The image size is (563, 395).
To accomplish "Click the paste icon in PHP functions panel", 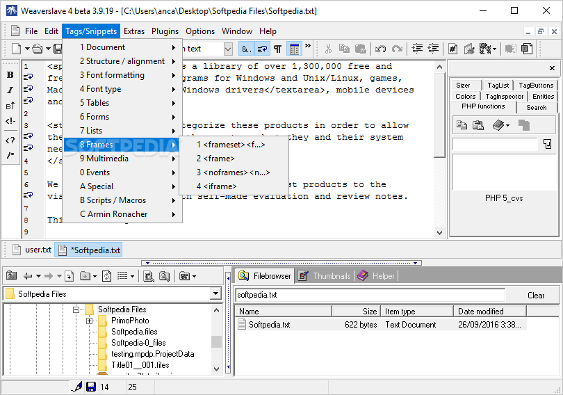I will pos(478,125).
